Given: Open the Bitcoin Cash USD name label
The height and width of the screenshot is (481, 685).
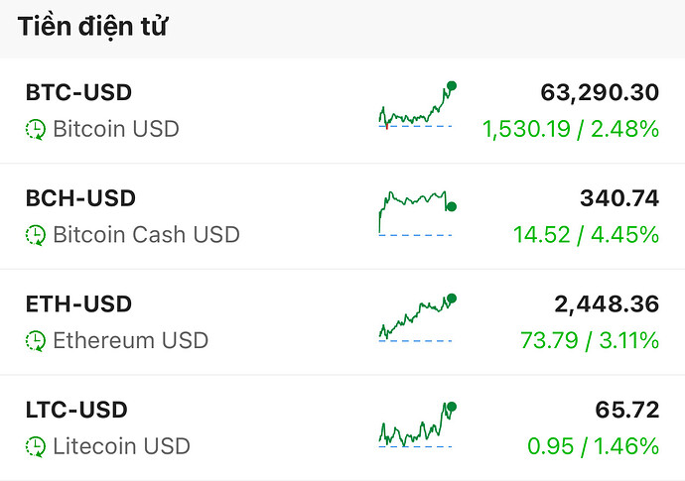Looking at the screenshot, I should click(x=146, y=235).
